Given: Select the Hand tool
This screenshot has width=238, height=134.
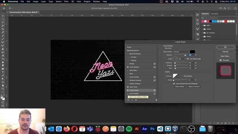Looking at the screenshot, I should tap(3, 85).
